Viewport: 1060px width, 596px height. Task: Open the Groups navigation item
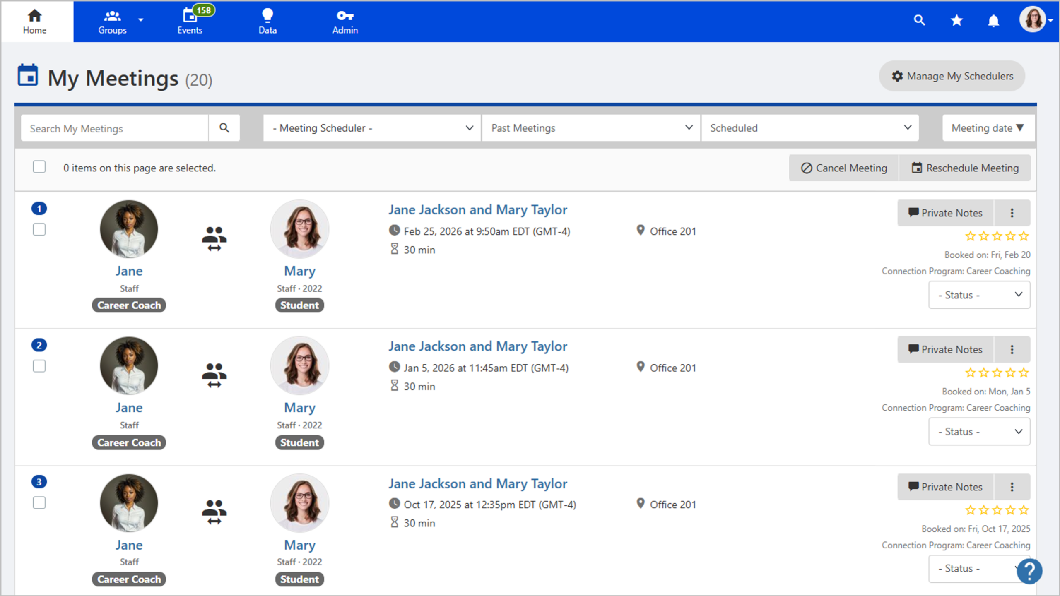pyautogui.click(x=112, y=22)
